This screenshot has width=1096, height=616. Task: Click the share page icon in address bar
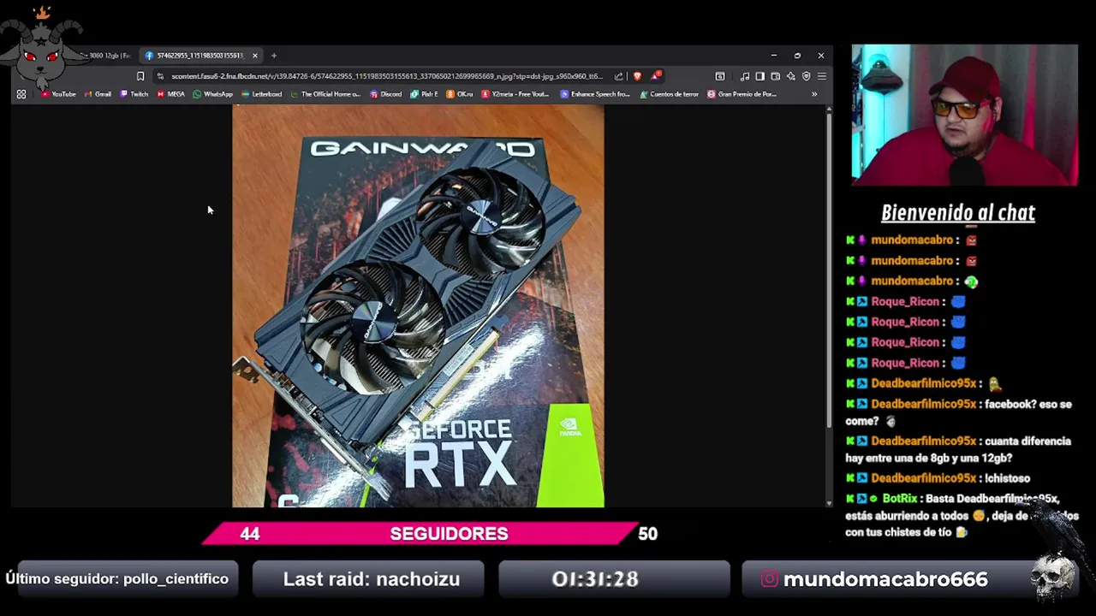point(618,76)
